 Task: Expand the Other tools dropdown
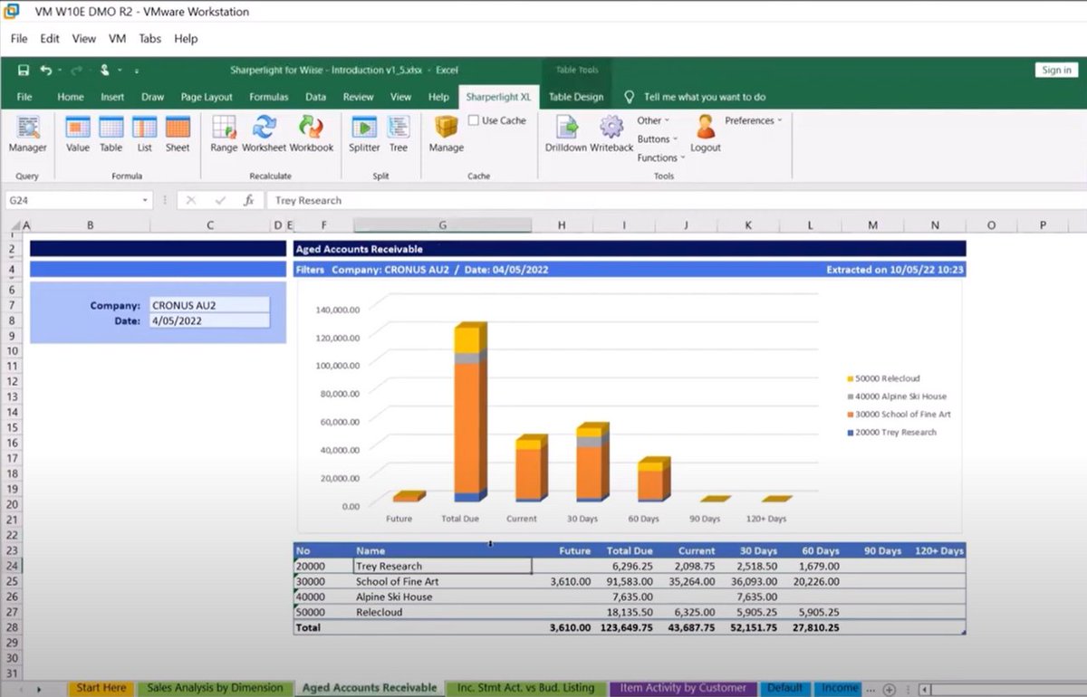[x=653, y=120]
